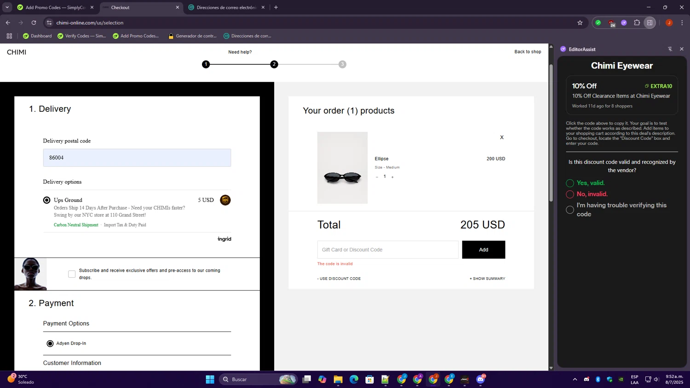Select the Ups Ground delivery option

point(46,200)
